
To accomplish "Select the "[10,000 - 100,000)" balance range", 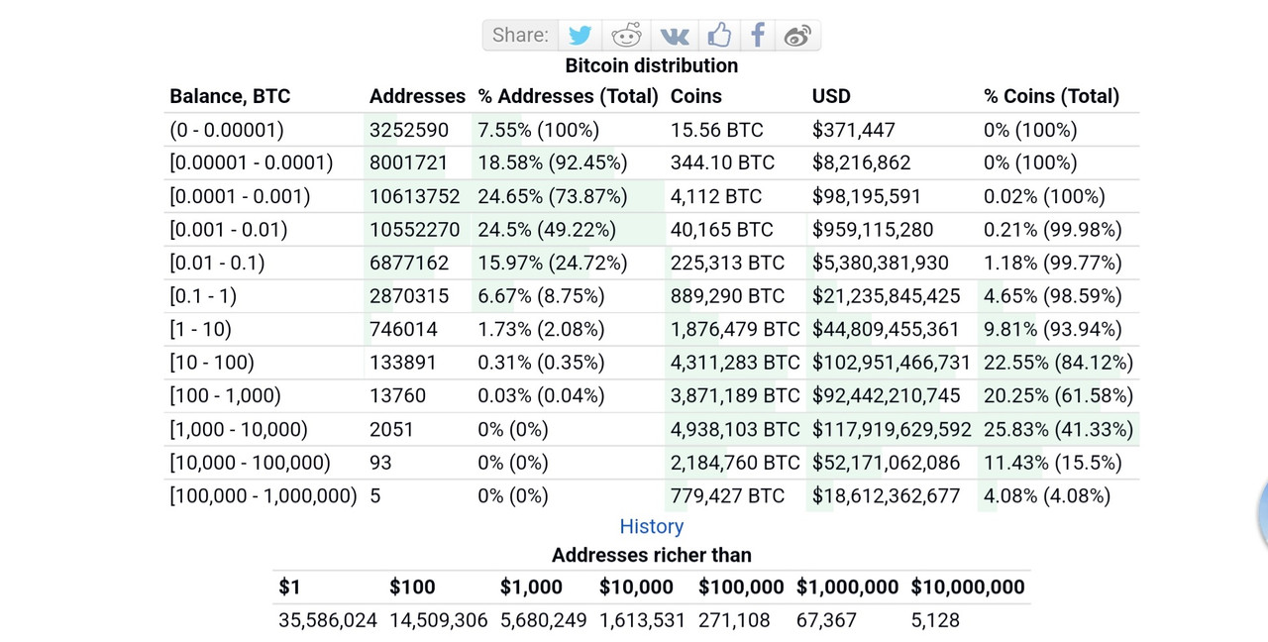I will click(x=251, y=463).
